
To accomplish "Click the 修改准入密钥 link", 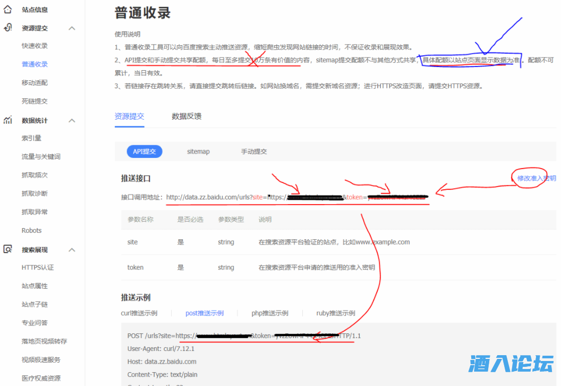I will pos(536,178).
